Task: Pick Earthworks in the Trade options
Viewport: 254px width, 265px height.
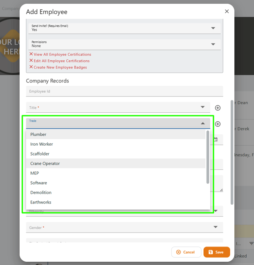Action: tap(41, 202)
